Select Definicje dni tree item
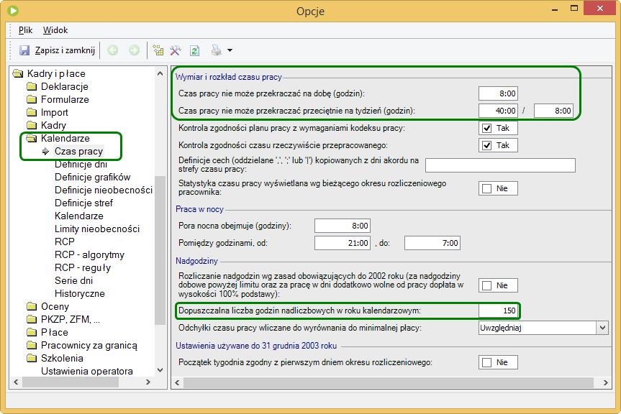 (x=81, y=164)
